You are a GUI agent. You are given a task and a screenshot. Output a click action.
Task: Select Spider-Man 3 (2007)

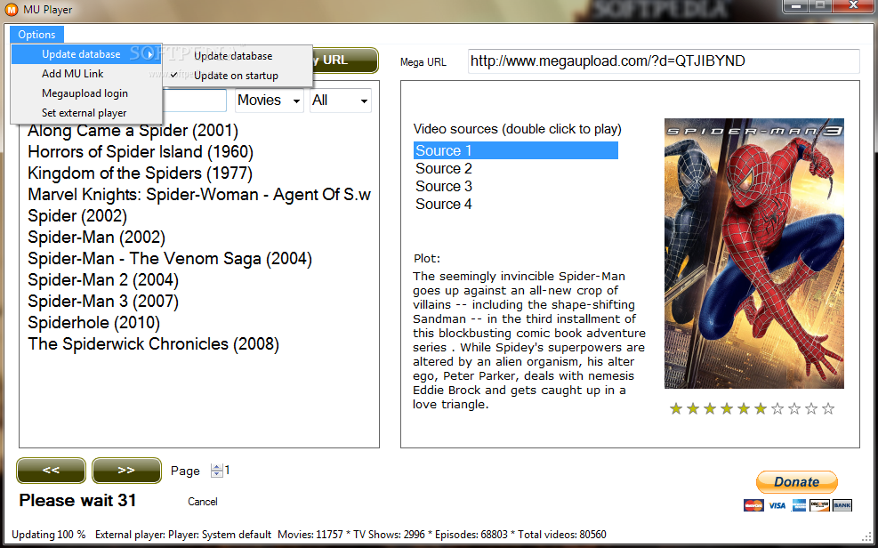[x=103, y=302]
